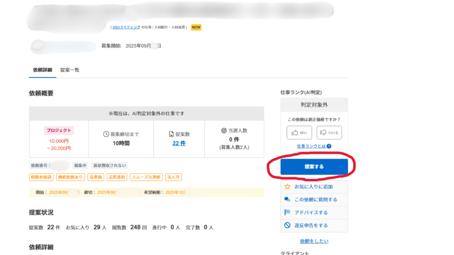
Task: Click the 募集開始 date text
Action: coord(131,46)
